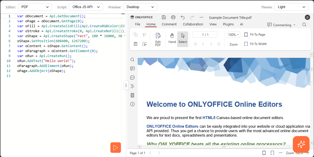Activate the Hand tool

pos(172,39)
